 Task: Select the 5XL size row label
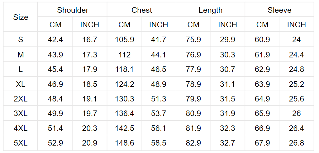pos(21,143)
